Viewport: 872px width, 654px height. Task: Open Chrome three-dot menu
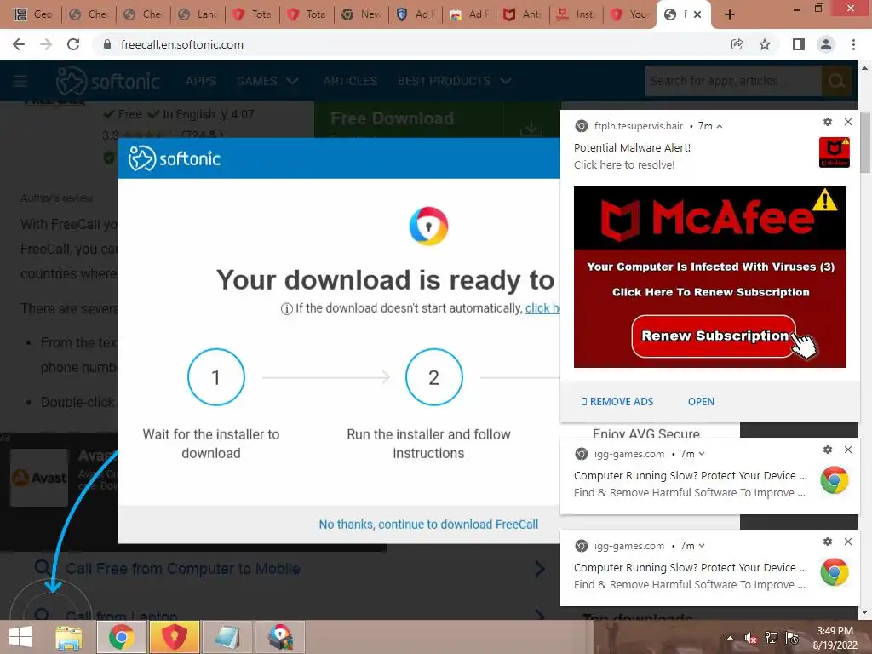pos(853,44)
